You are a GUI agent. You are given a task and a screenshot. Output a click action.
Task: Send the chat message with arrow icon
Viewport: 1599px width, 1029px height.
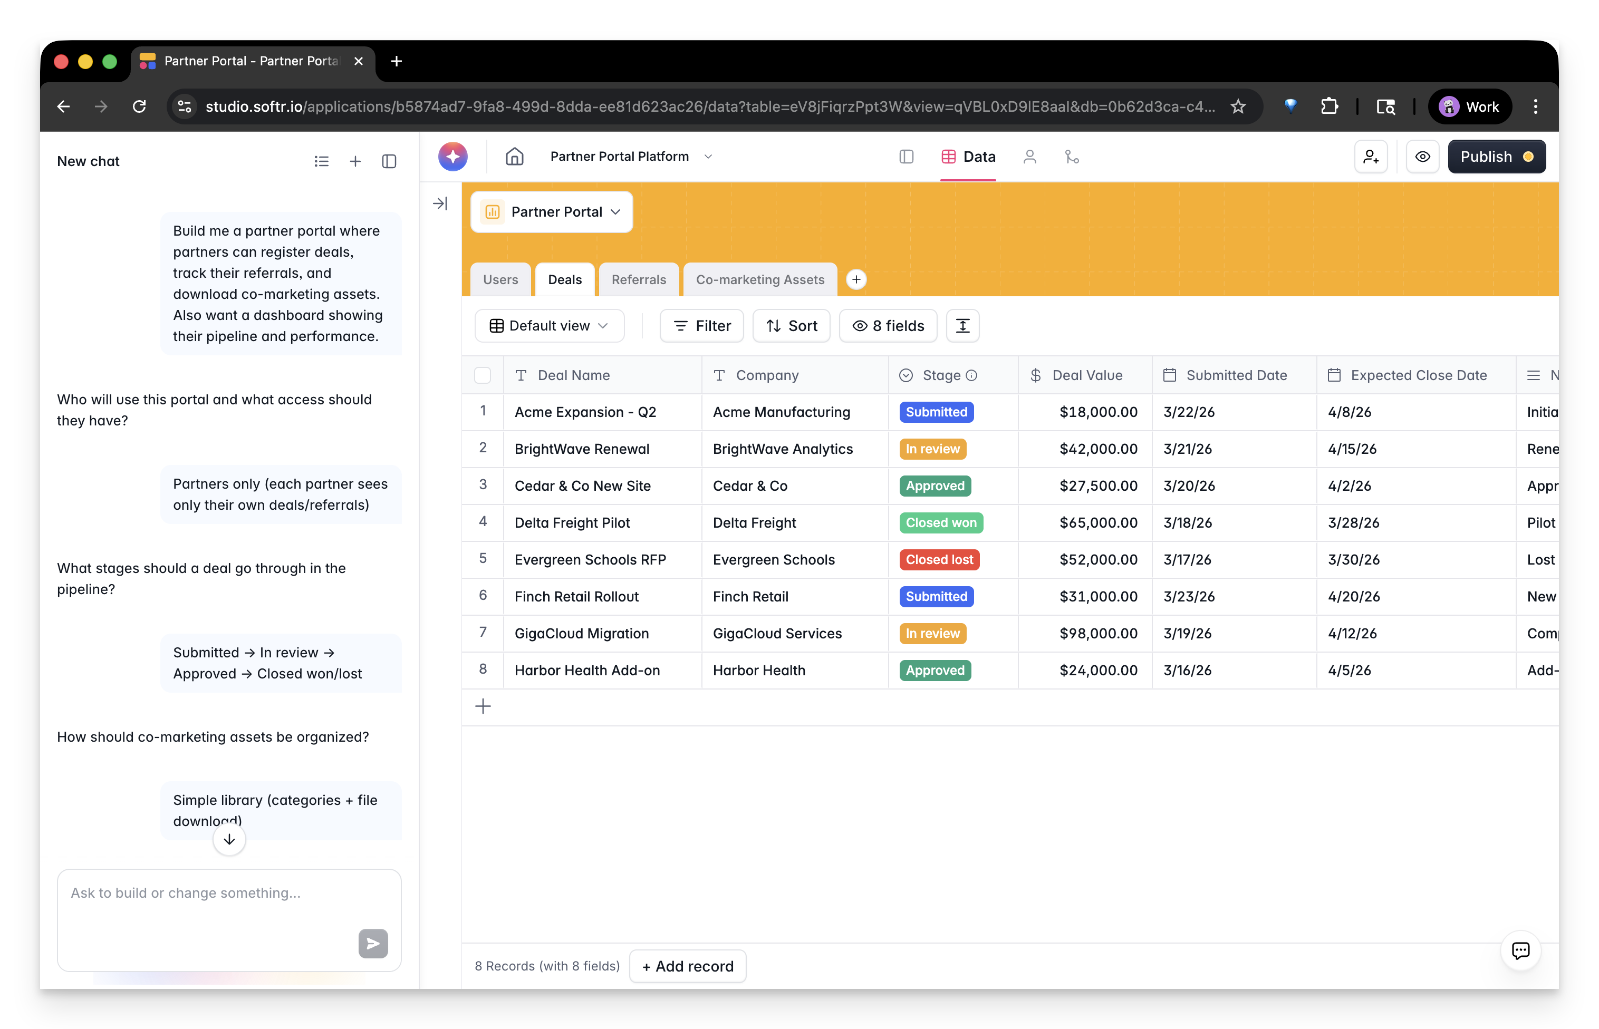tap(373, 944)
